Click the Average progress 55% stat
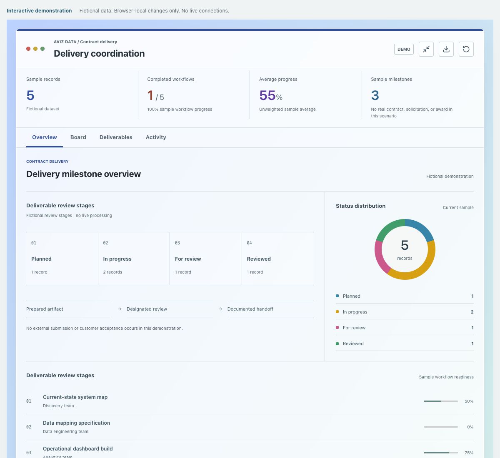 pos(306,95)
